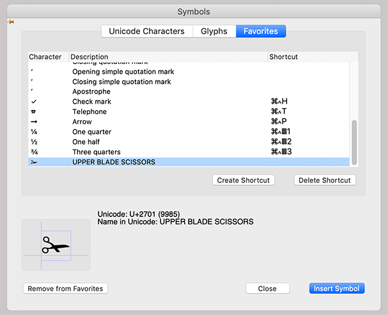388x315 pixels.
Task: Click Remove from Favorites
Action: pos(65,289)
